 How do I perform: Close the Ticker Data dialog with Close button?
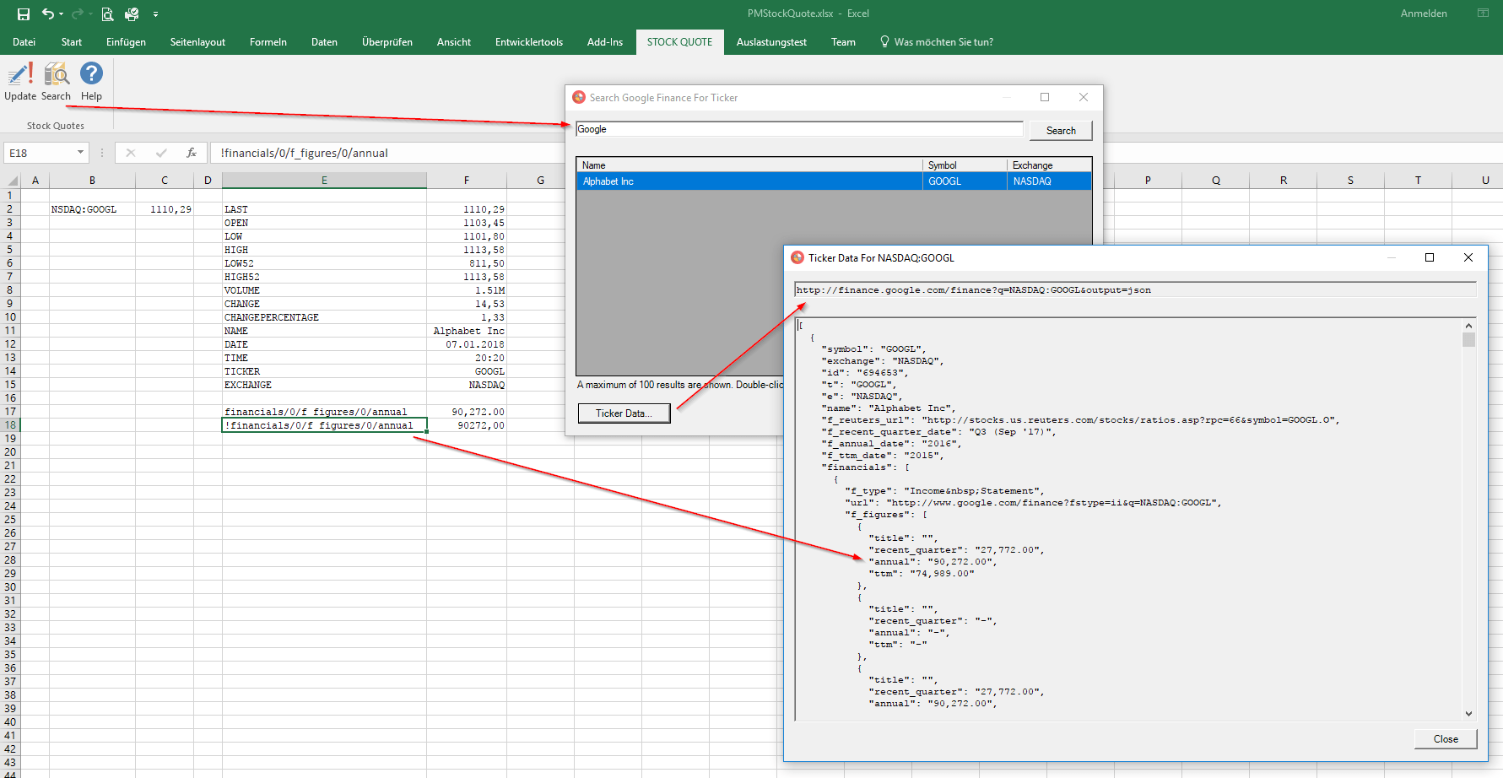pyautogui.click(x=1445, y=738)
